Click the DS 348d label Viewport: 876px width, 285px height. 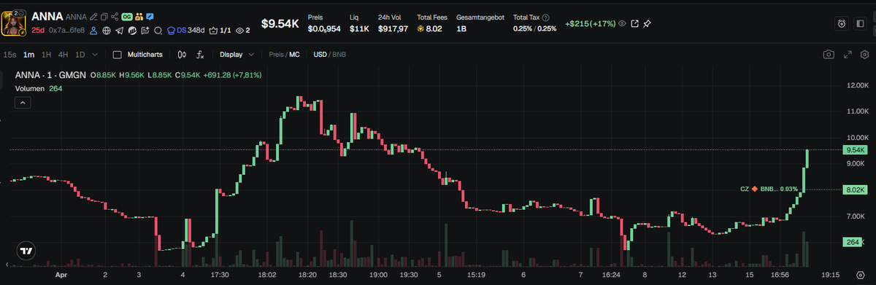tap(185, 31)
